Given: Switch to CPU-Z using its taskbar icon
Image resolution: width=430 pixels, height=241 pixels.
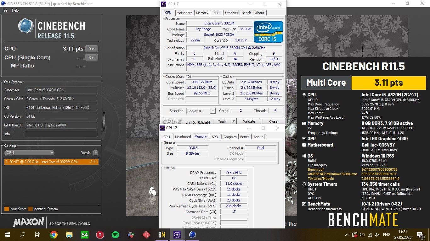Looking at the screenshot, I should (177, 234).
